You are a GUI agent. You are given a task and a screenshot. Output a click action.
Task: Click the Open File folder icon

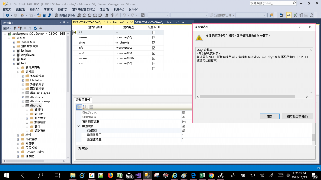click(39, 15)
